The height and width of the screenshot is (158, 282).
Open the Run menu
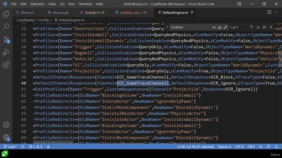(71, 4)
